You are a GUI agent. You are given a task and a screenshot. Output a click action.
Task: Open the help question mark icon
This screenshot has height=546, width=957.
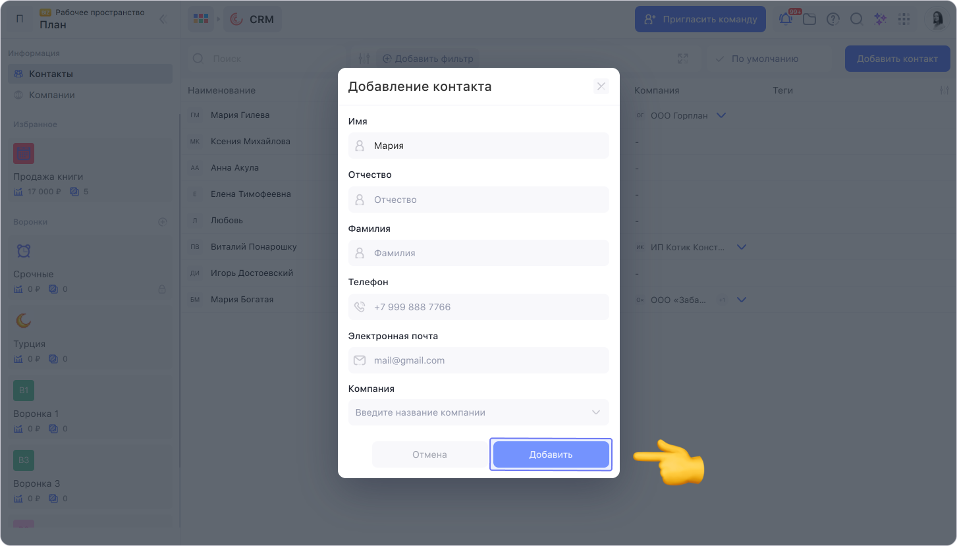833,19
